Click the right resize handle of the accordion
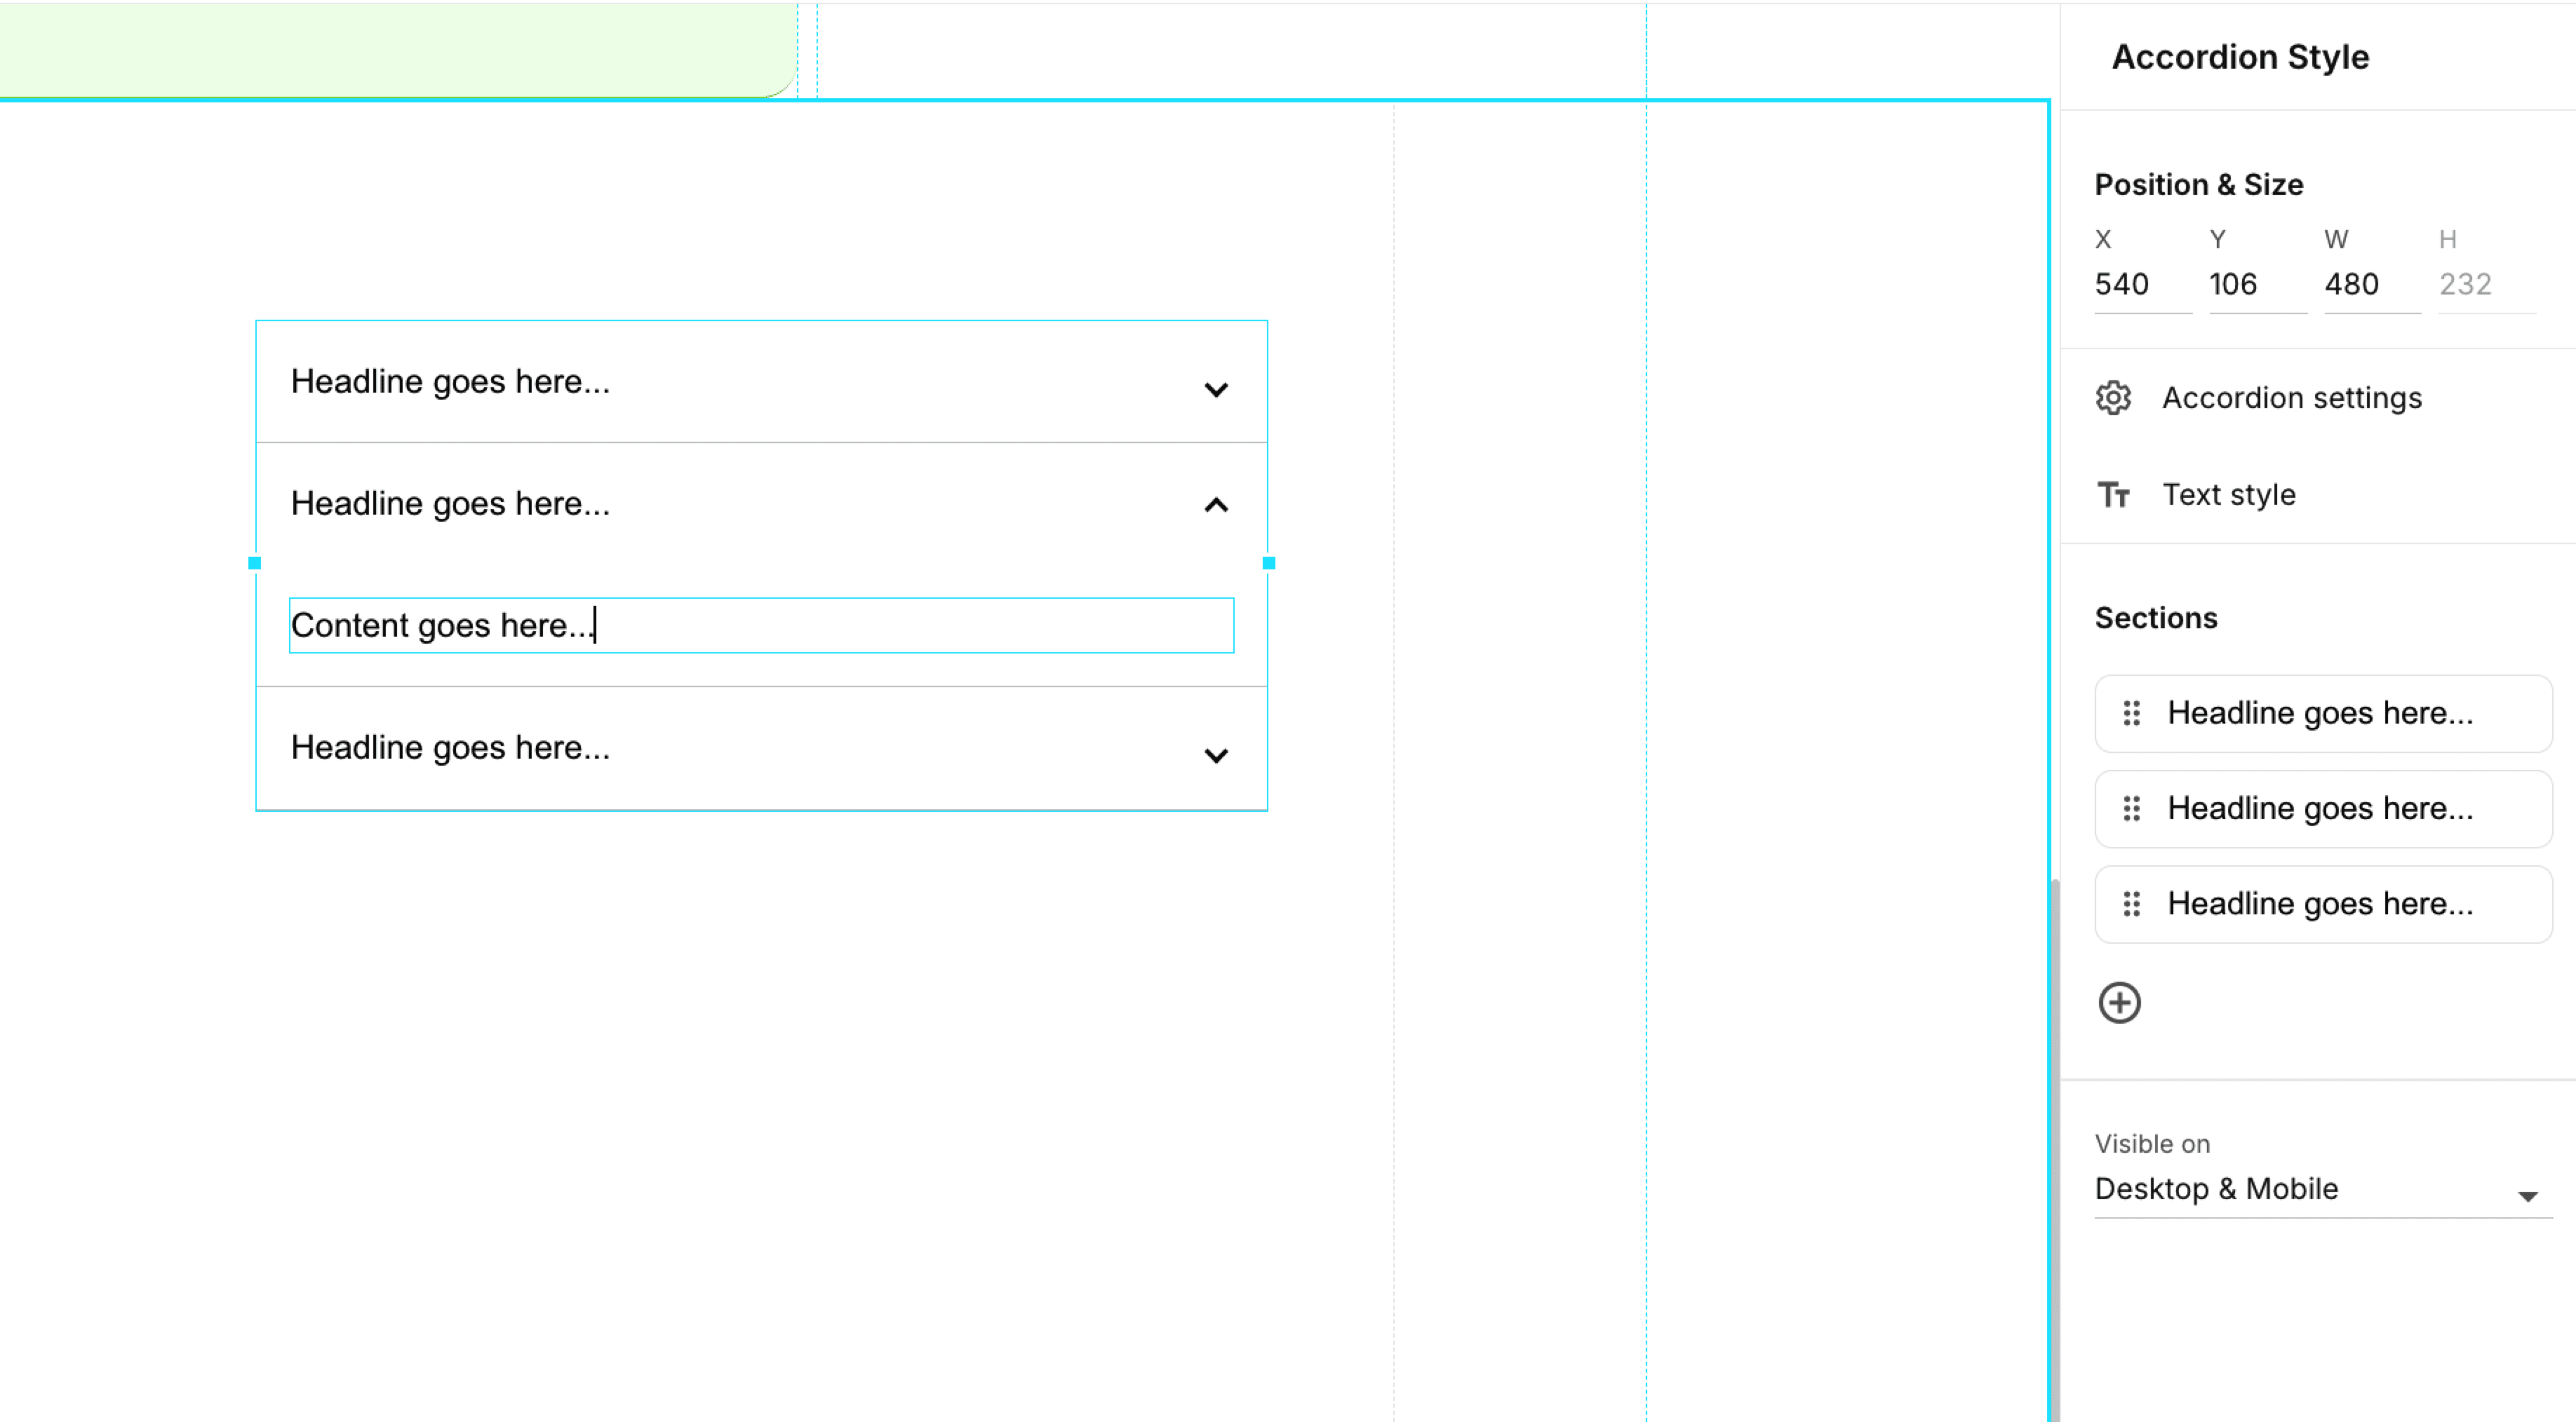This screenshot has width=2576, height=1422. (1269, 564)
